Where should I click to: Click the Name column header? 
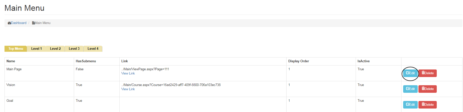coord(11,61)
